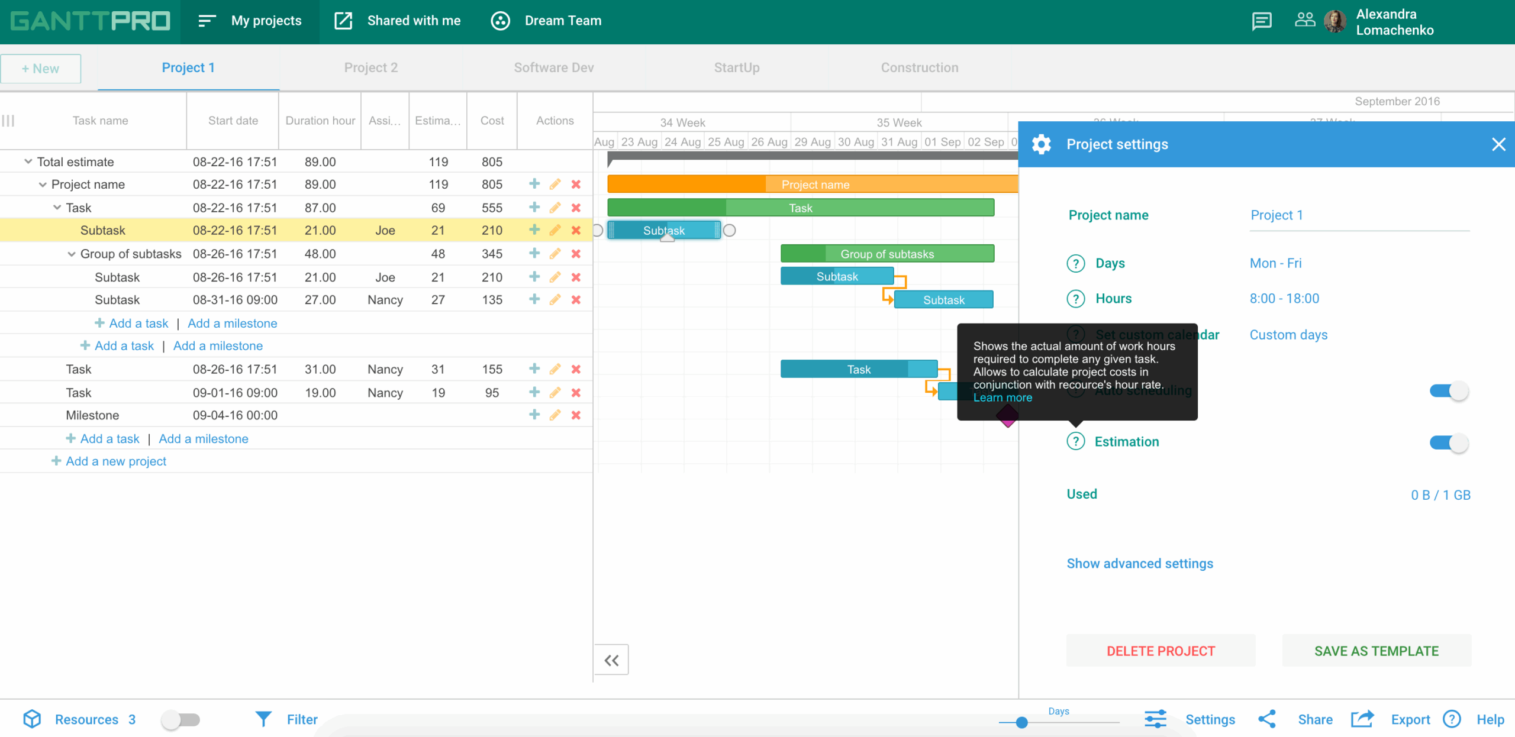Open the chat messages icon
The image size is (1515, 737).
click(x=1261, y=21)
